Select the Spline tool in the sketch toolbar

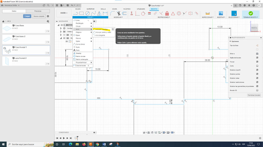(x=93, y=13)
